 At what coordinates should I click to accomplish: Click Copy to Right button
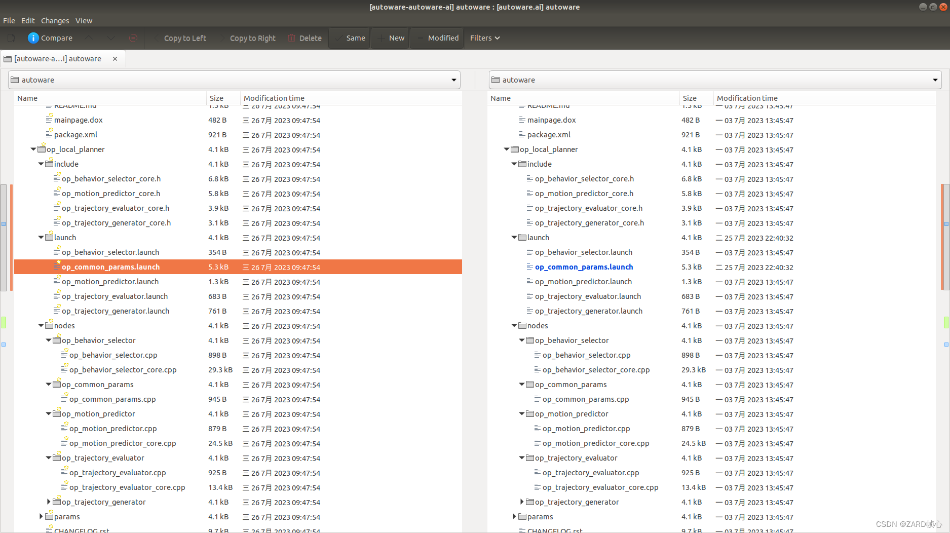(x=248, y=38)
